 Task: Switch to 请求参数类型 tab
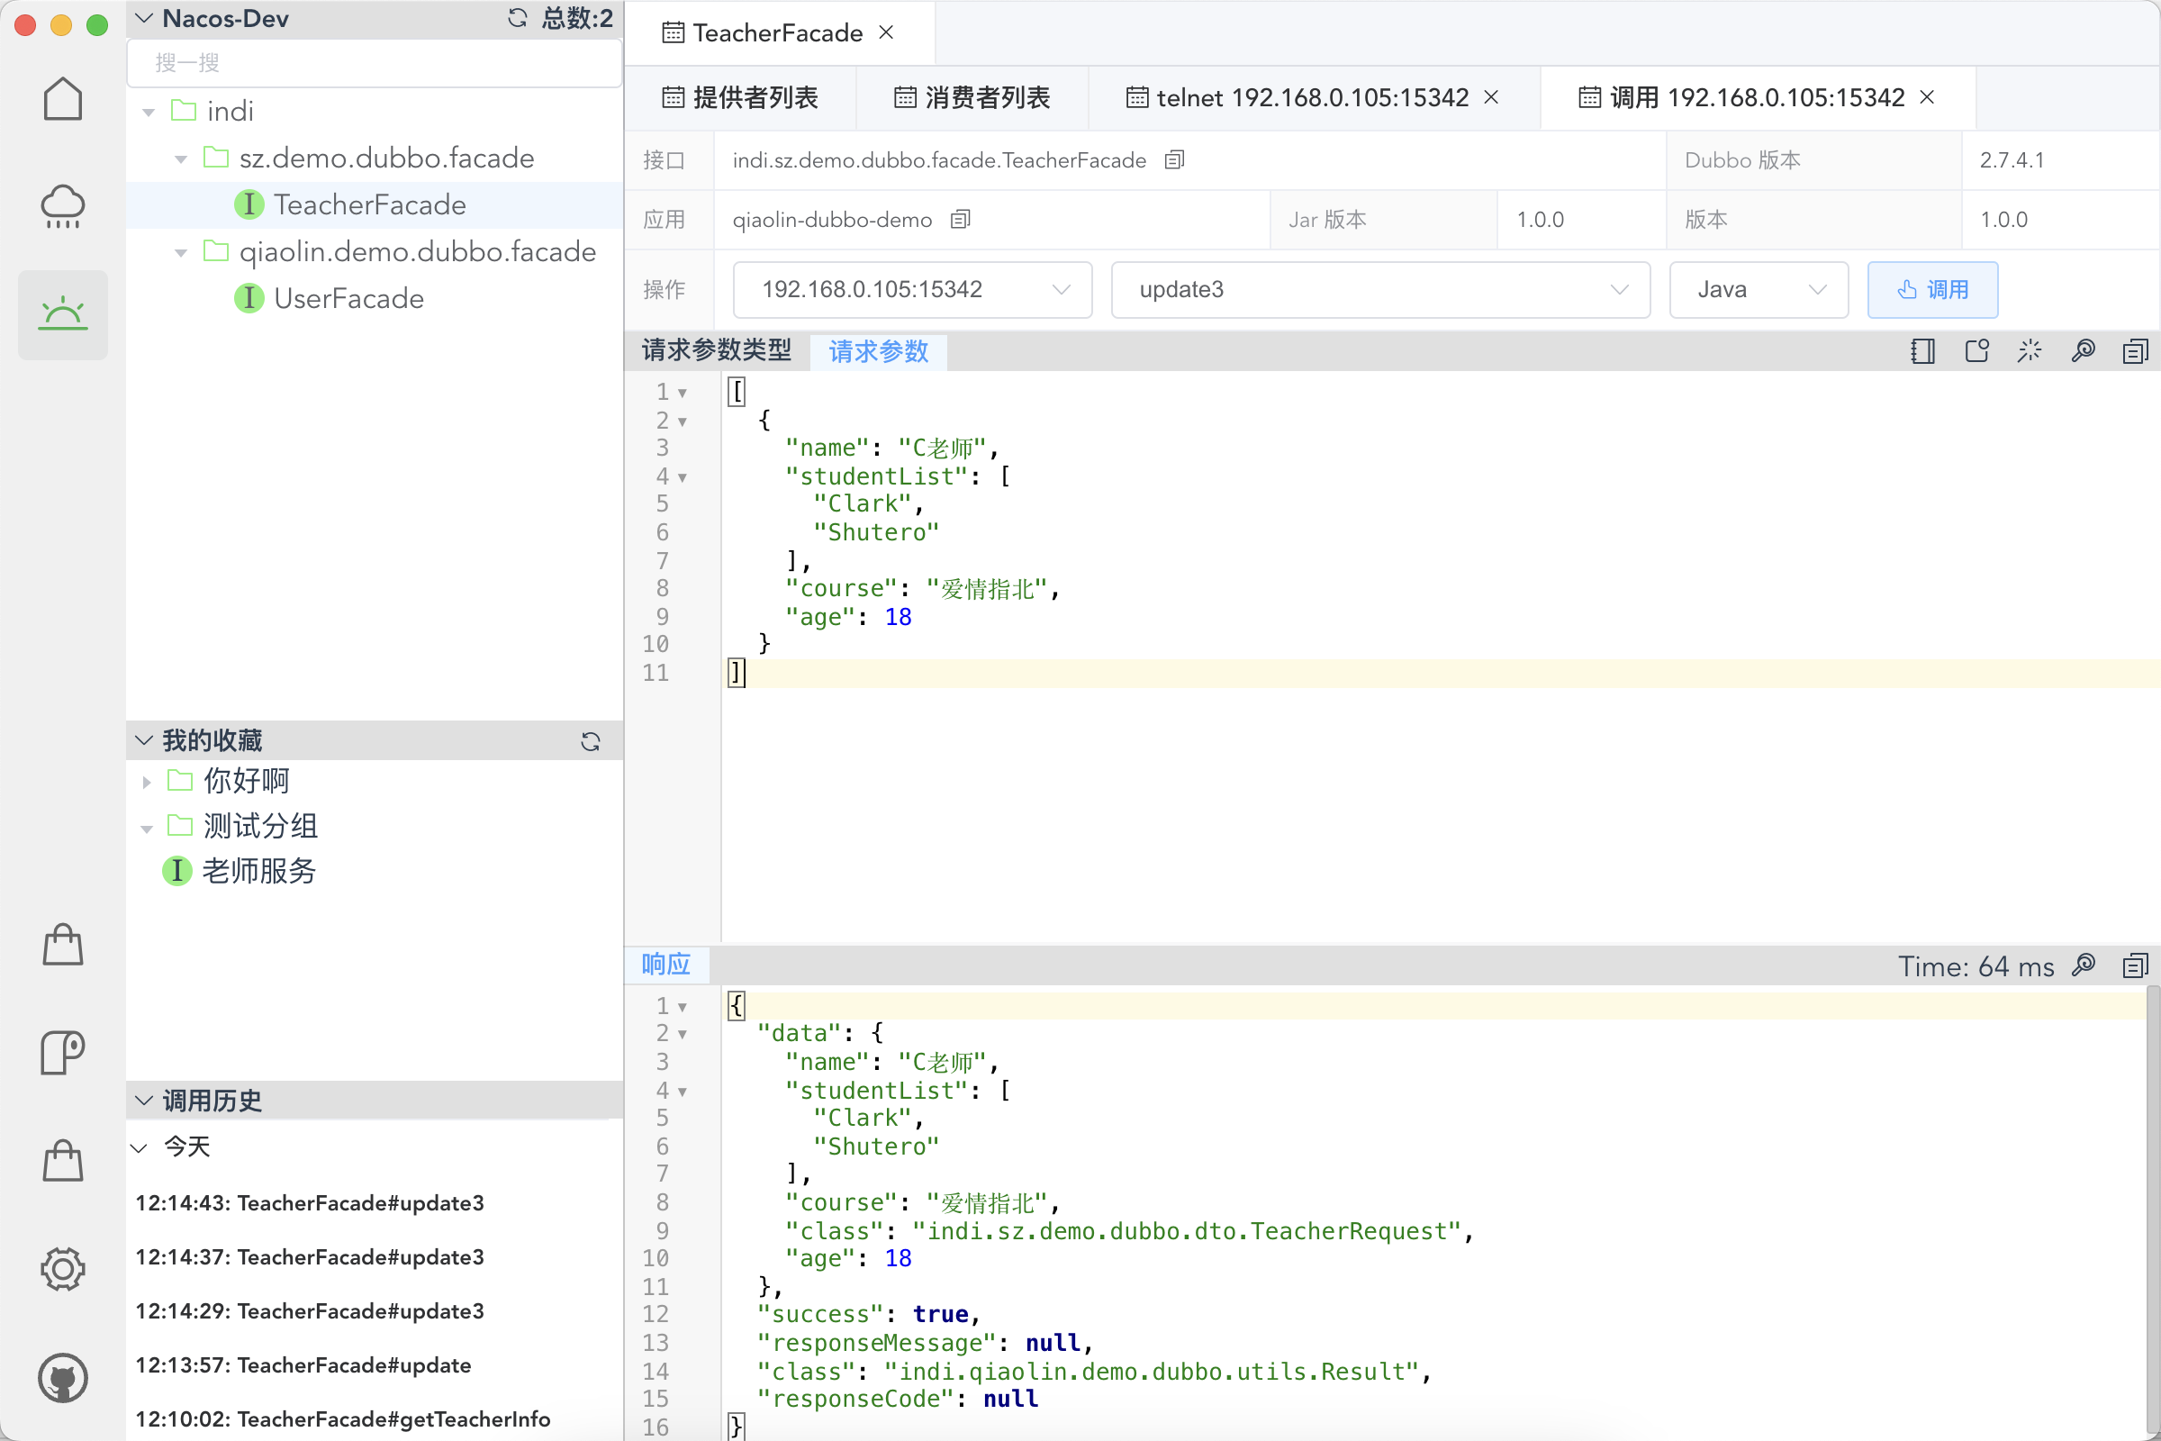[716, 350]
